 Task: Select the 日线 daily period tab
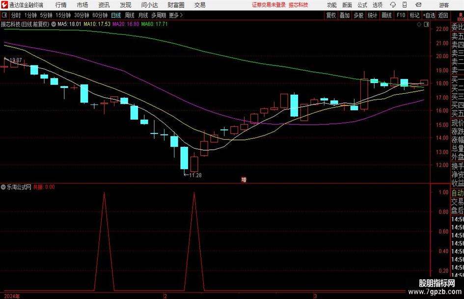click(116, 15)
